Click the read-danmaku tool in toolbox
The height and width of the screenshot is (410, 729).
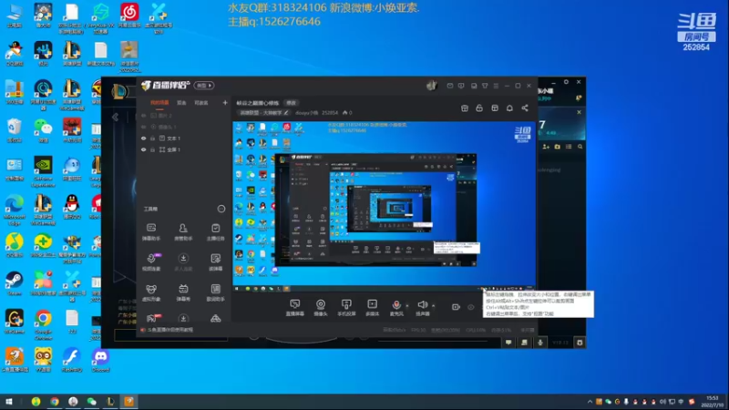click(215, 262)
